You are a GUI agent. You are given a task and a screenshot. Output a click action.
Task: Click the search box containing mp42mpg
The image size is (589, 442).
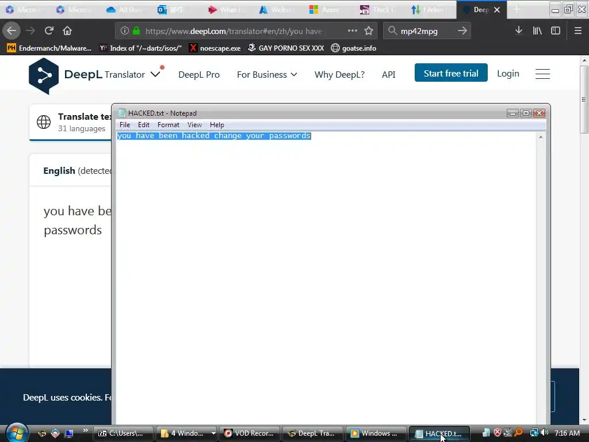tap(426, 31)
